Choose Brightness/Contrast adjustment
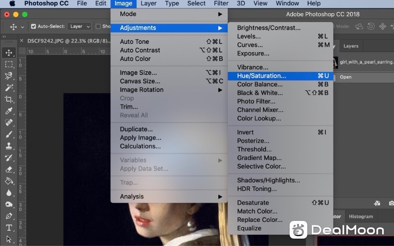The image size is (394, 246). [280, 28]
